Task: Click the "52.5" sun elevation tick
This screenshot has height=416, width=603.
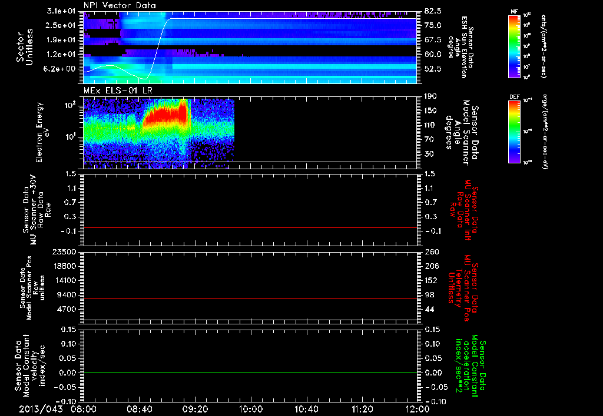Action: point(433,69)
